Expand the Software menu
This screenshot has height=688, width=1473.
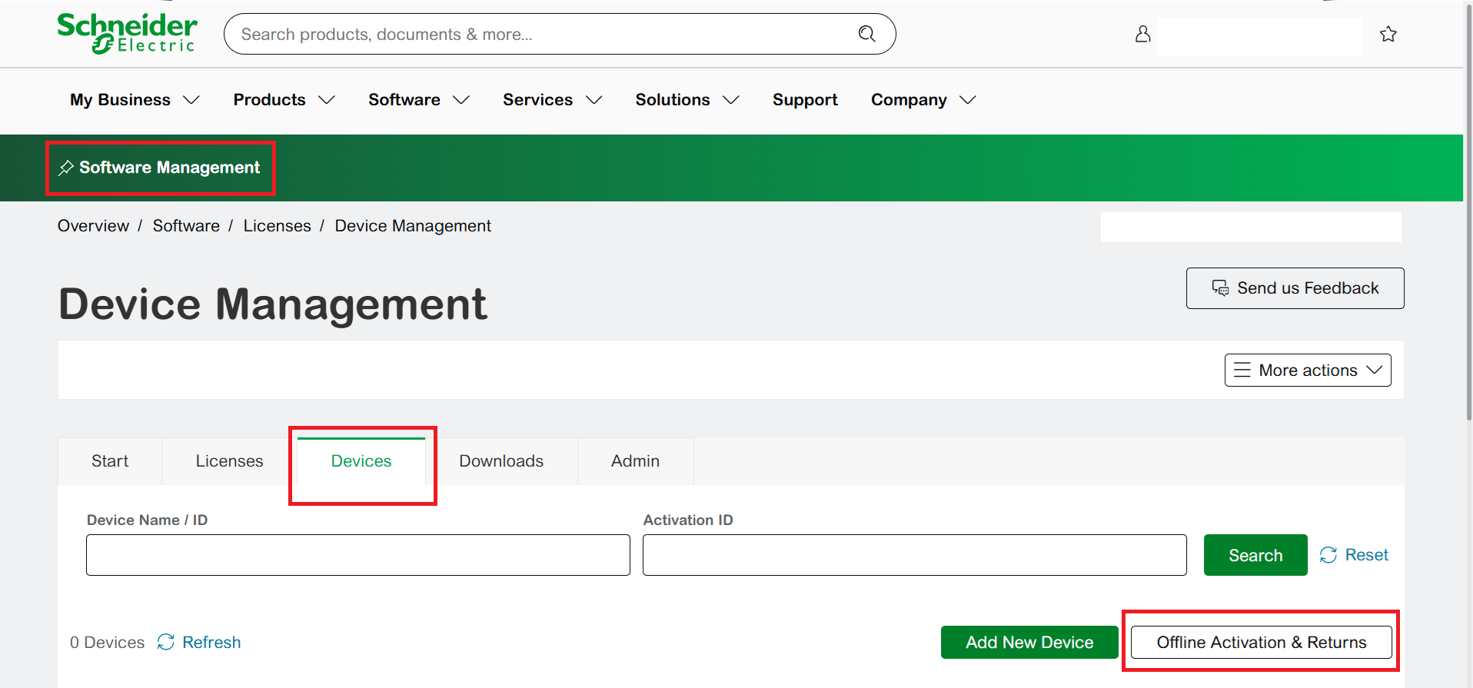(419, 100)
